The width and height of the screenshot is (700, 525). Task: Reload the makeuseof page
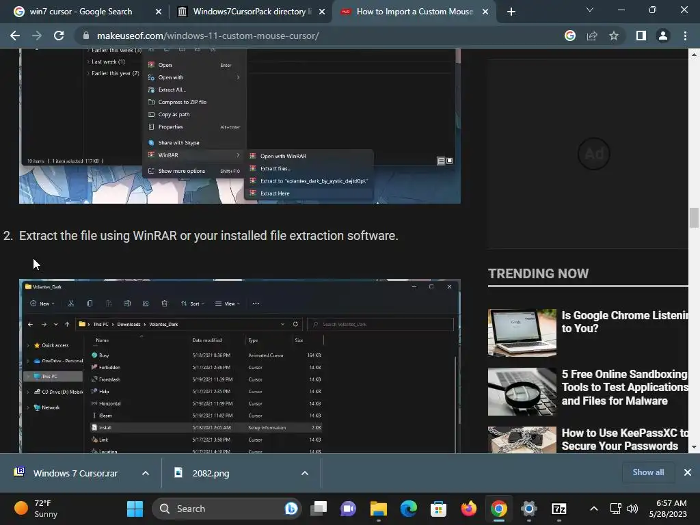59,36
